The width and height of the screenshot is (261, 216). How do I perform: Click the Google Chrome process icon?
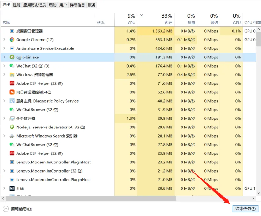pos(12,40)
